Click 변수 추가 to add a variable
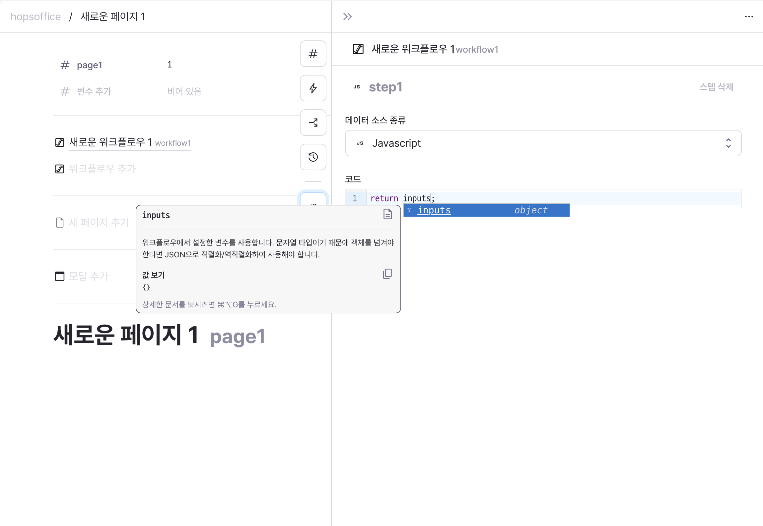Screen dimensions: 763x526 [93, 90]
